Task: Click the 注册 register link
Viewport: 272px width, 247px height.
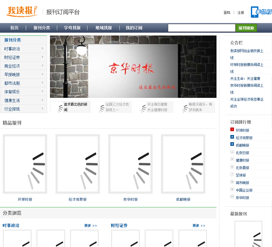Action: pyautogui.click(x=241, y=12)
